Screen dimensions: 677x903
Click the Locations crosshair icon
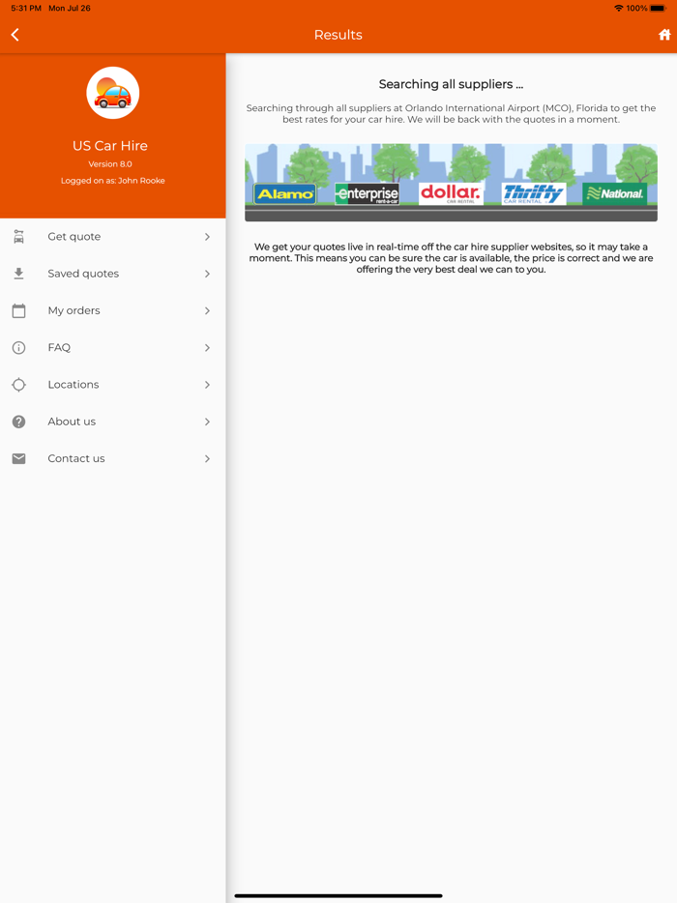[19, 385]
